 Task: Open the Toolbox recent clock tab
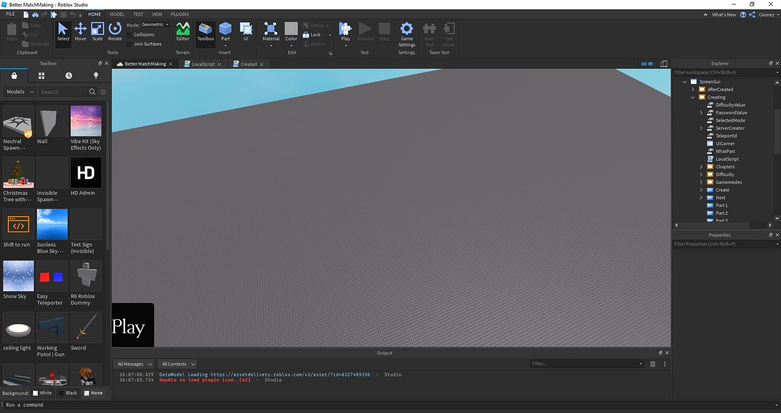tap(68, 76)
